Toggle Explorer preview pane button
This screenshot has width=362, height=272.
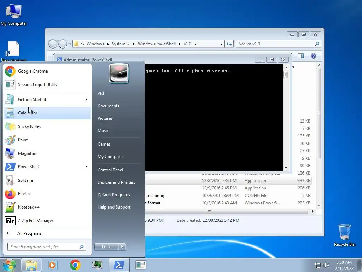point(300,56)
